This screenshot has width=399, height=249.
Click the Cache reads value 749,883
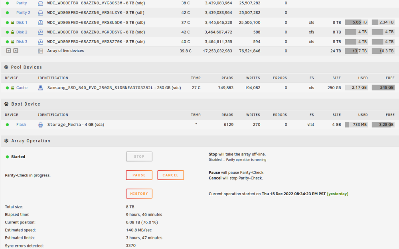(x=226, y=88)
